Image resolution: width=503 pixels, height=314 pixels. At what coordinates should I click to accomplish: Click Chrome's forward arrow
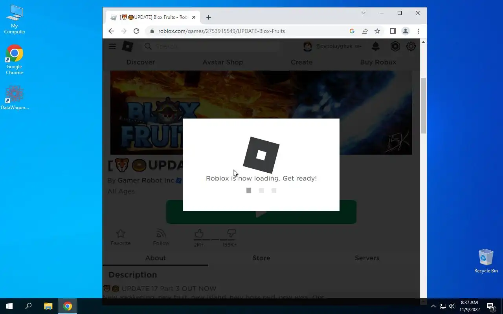(x=124, y=31)
